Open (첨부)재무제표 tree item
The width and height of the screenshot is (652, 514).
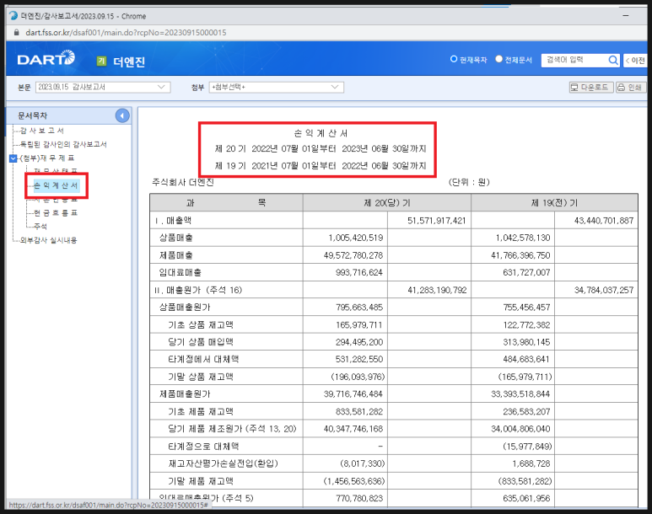(x=47, y=158)
